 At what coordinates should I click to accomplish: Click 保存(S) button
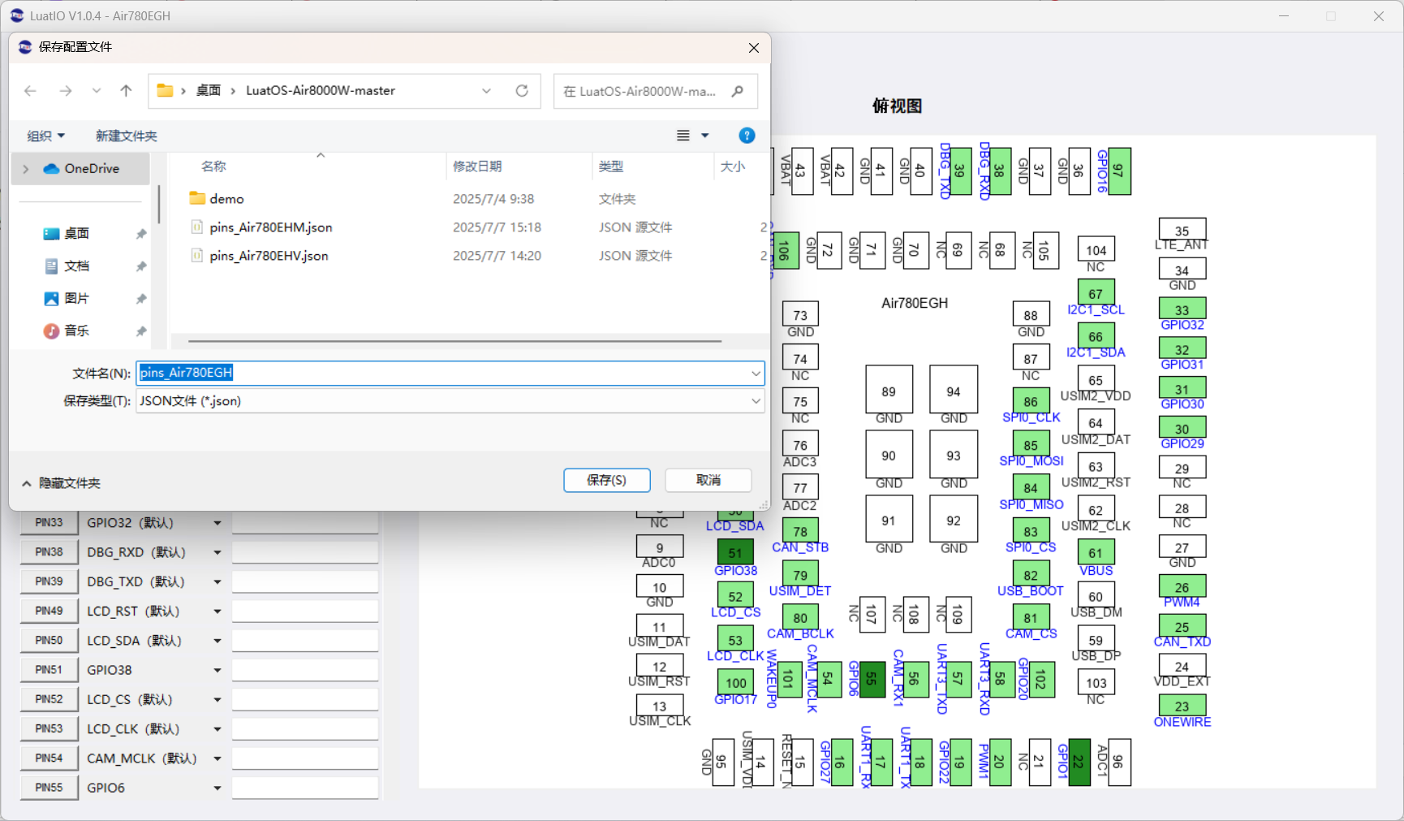tap(607, 480)
